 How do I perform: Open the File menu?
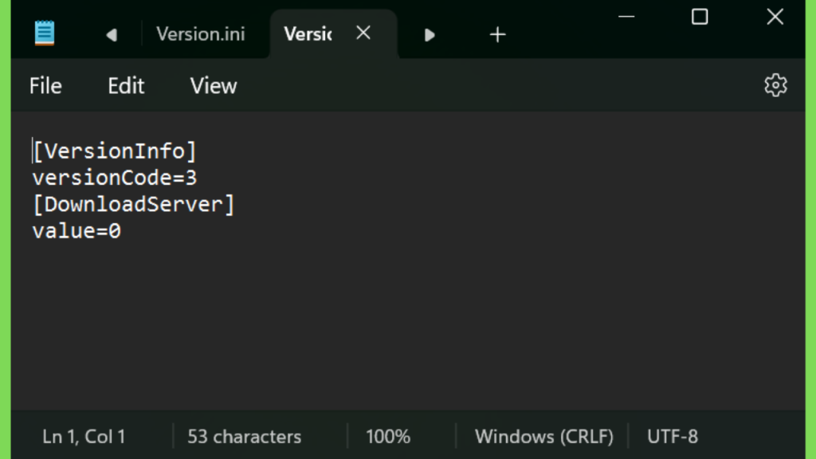45,86
